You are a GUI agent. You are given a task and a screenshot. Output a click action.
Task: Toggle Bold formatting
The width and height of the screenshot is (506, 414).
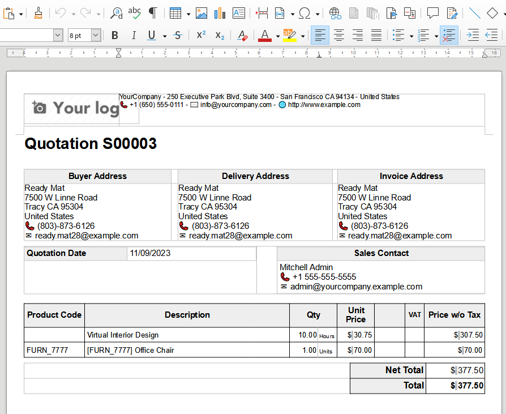(x=114, y=35)
